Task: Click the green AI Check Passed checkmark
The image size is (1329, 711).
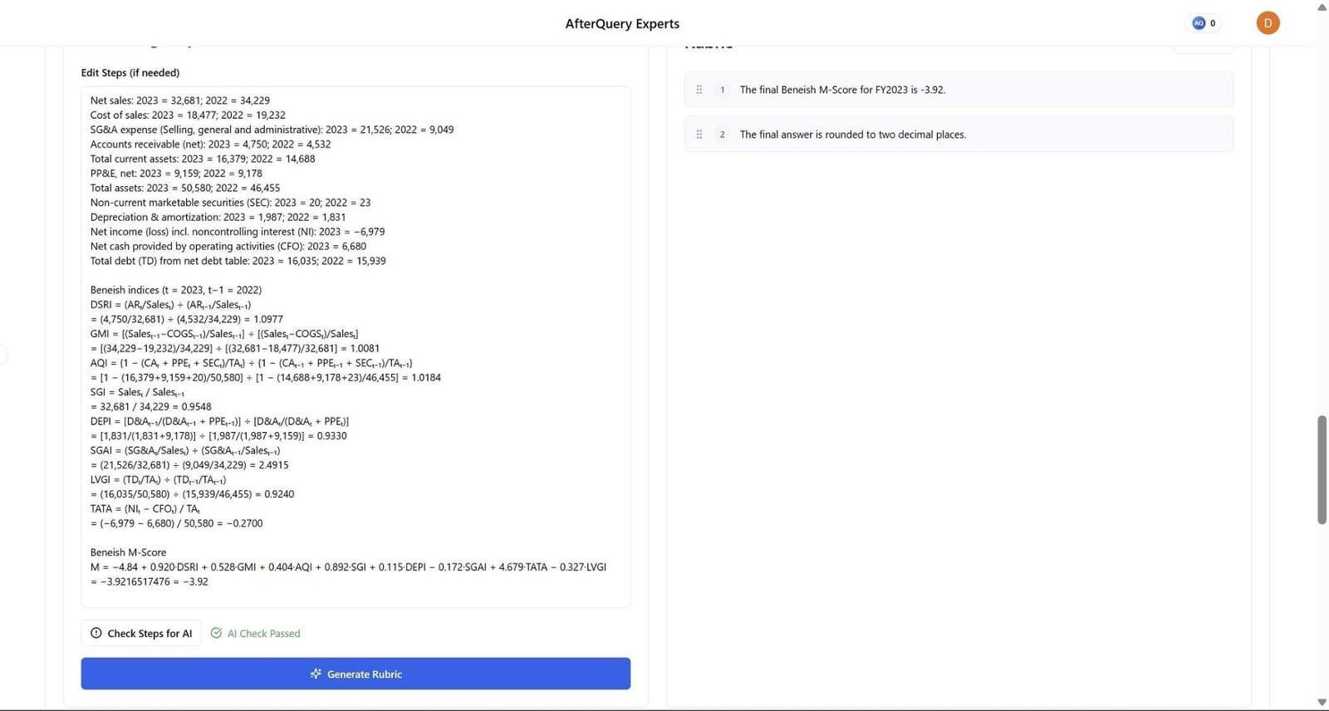Action: [x=216, y=634]
